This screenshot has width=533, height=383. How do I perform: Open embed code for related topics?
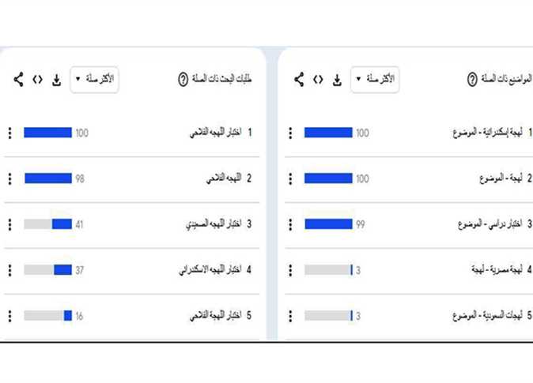(x=318, y=80)
